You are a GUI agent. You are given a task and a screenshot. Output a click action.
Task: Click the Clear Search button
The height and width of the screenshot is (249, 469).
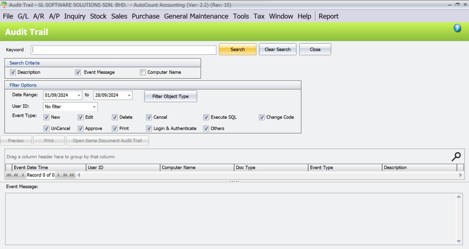pyautogui.click(x=278, y=49)
